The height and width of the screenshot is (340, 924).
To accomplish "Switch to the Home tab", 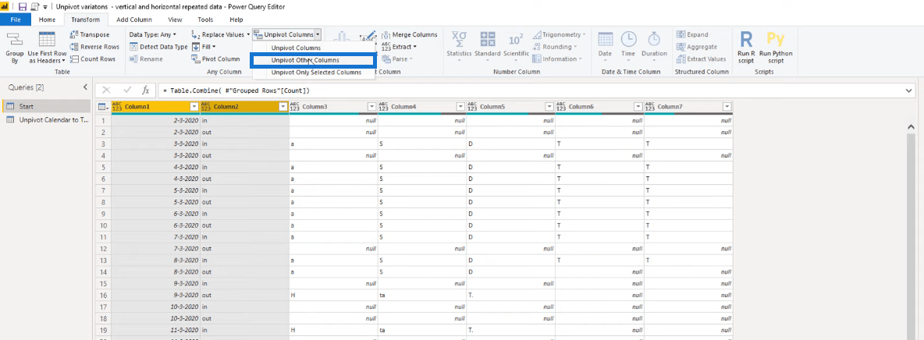I will pyautogui.click(x=47, y=19).
